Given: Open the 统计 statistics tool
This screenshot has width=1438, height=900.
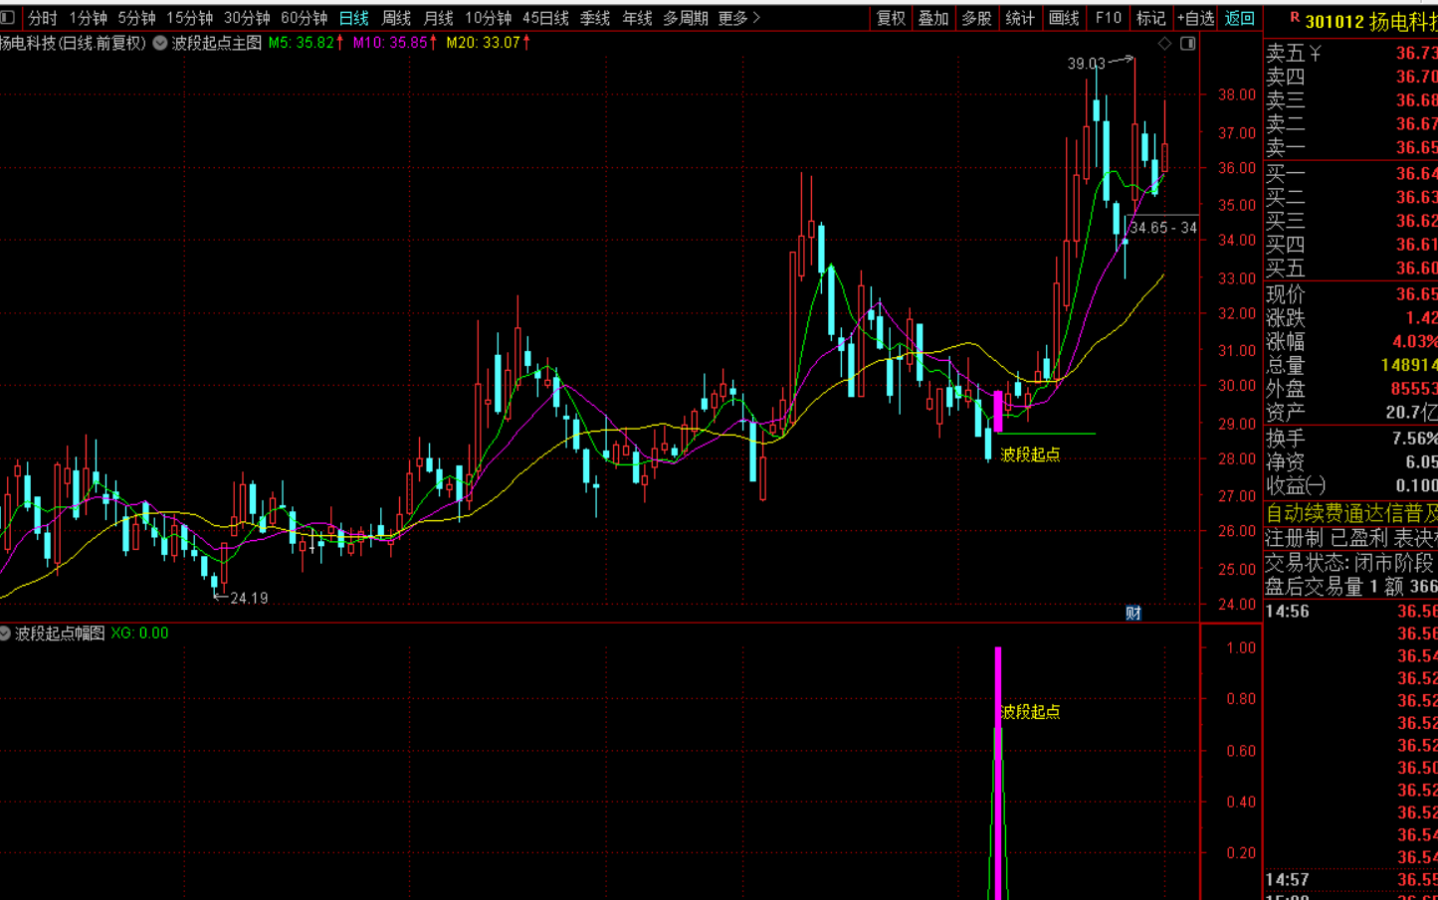Looking at the screenshot, I should 1020,18.
